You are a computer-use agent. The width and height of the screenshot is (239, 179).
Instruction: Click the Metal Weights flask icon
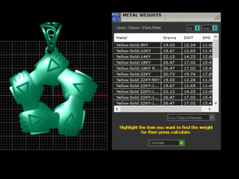click(116, 17)
